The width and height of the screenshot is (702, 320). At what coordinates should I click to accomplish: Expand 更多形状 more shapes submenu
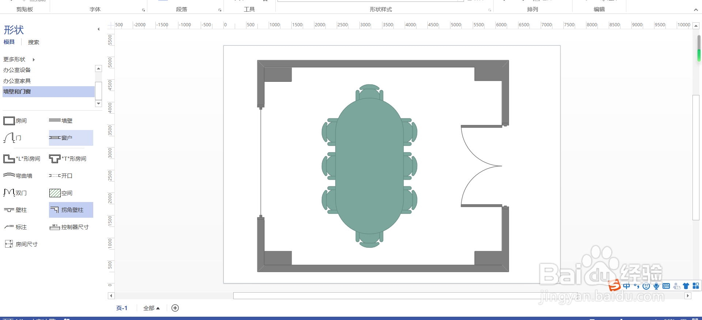tap(34, 60)
